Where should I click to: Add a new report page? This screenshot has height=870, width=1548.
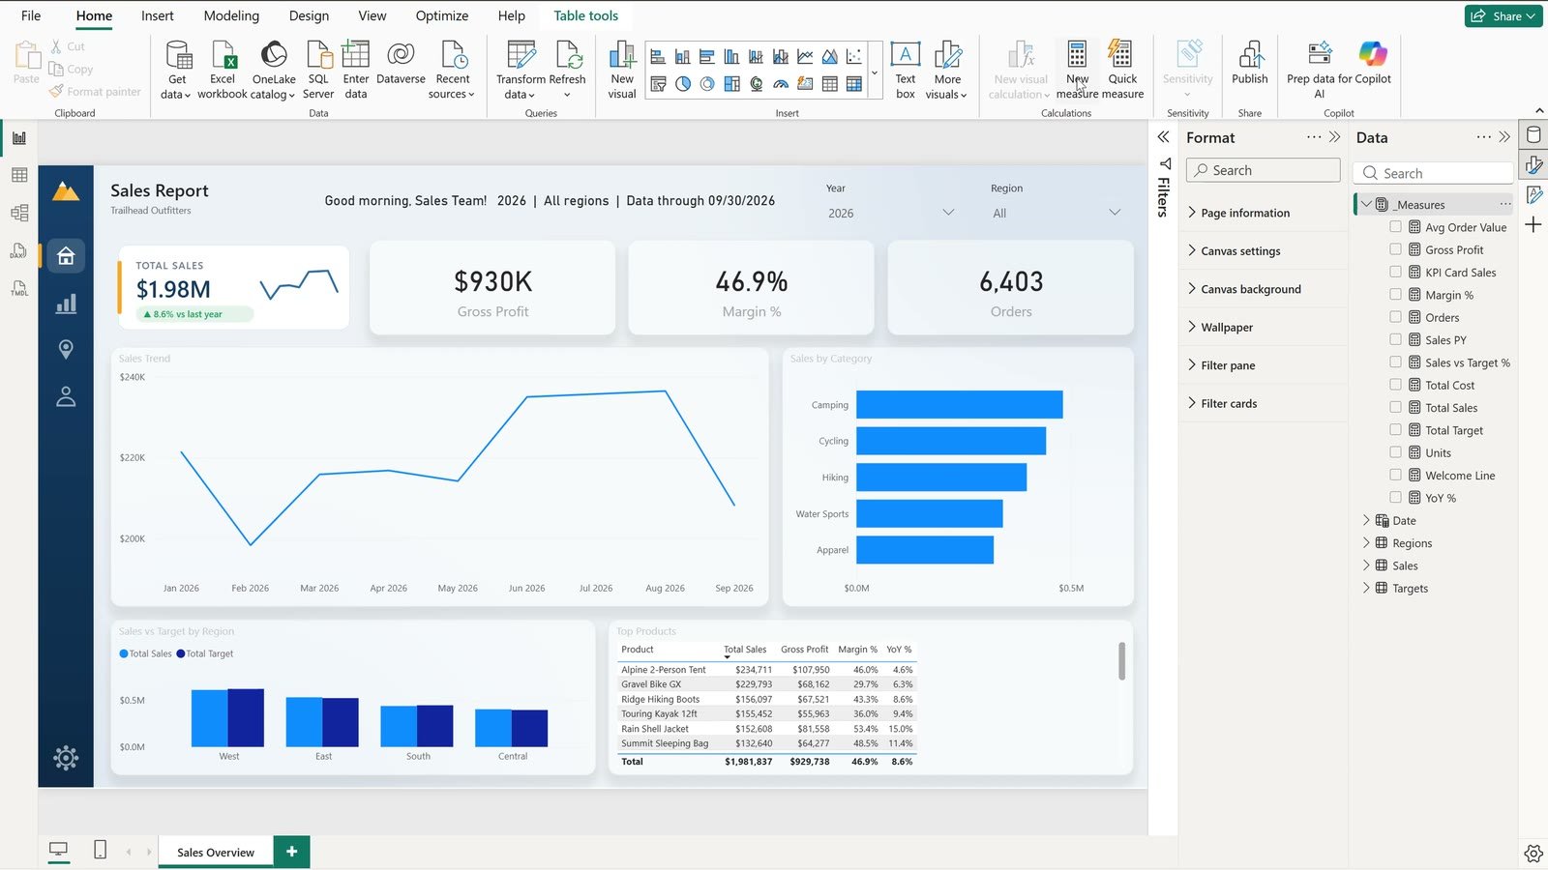pos(291,852)
